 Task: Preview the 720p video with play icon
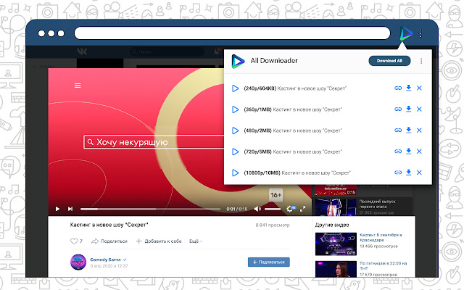(235, 152)
